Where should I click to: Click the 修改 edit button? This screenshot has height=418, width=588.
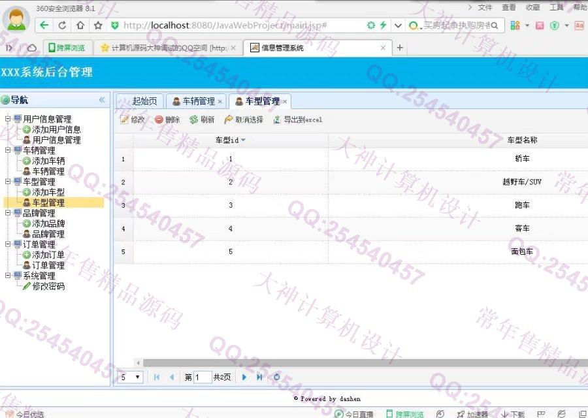(x=133, y=120)
